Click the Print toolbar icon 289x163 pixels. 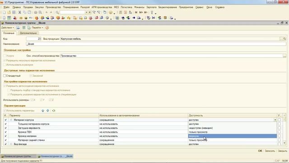point(36,12)
